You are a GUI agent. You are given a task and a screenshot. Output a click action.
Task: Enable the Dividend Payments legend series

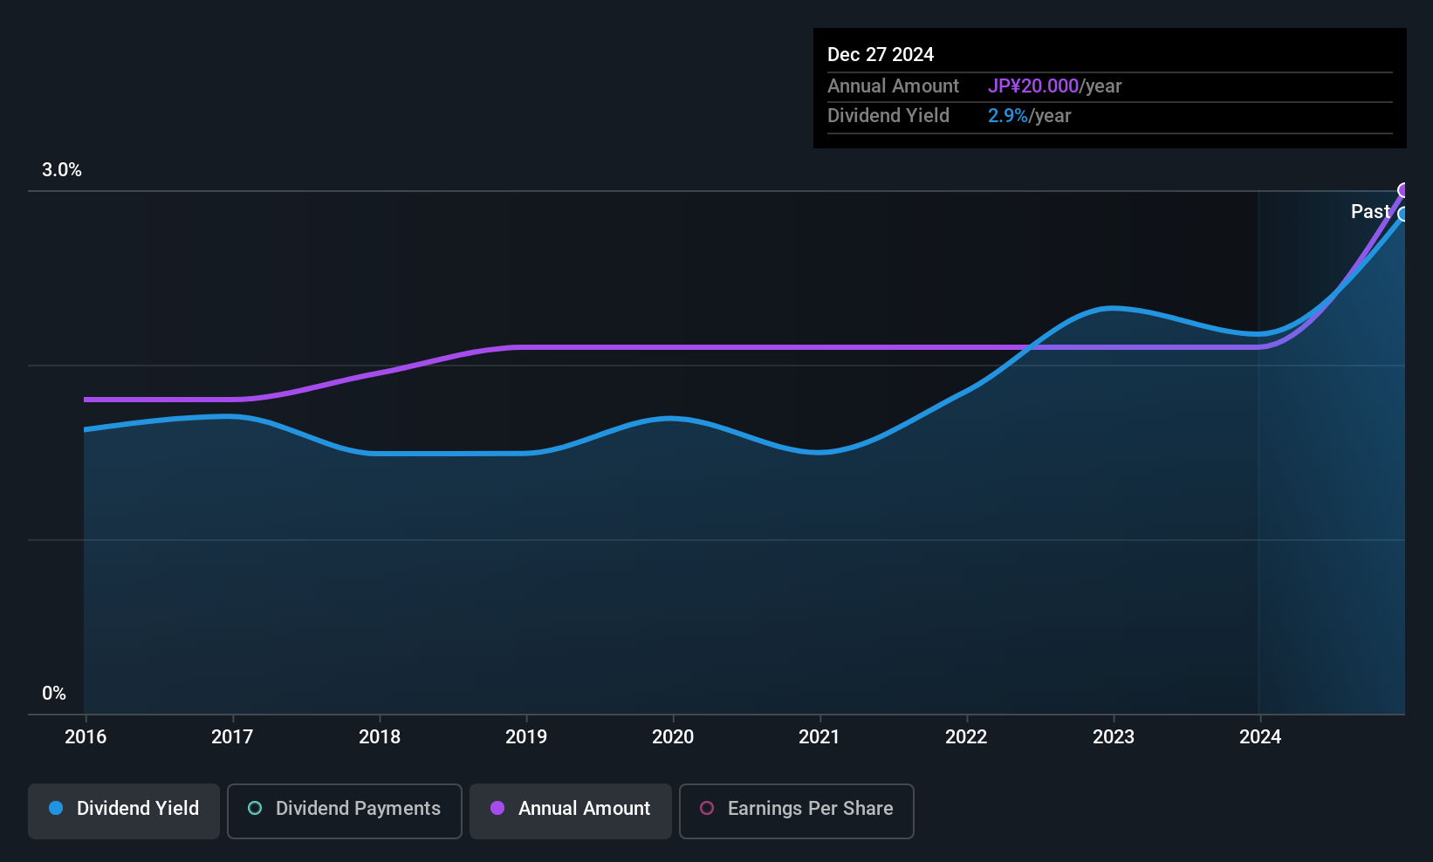345,810
